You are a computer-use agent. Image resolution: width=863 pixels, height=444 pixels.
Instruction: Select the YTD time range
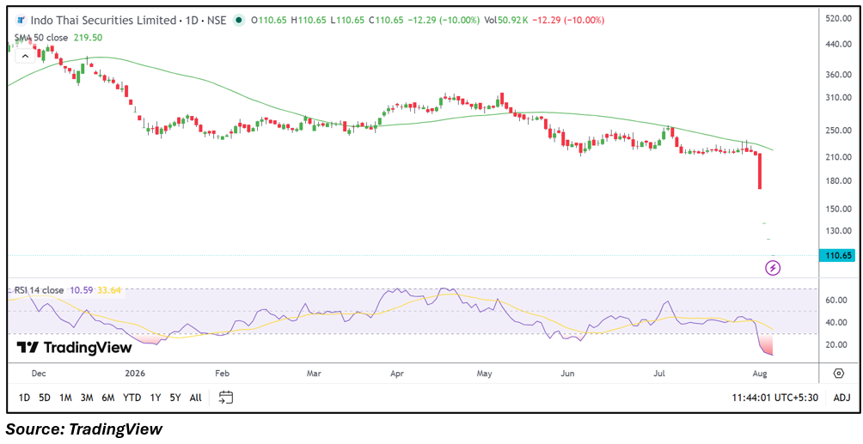tap(132, 398)
